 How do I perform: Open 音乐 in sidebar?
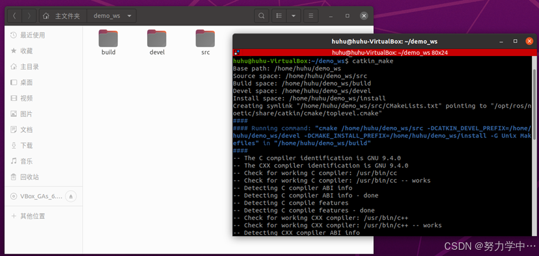click(x=44, y=161)
